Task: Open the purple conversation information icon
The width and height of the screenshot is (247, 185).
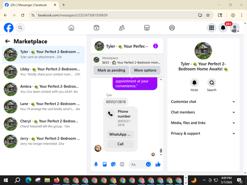Action: pyautogui.click(x=156, y=46)
